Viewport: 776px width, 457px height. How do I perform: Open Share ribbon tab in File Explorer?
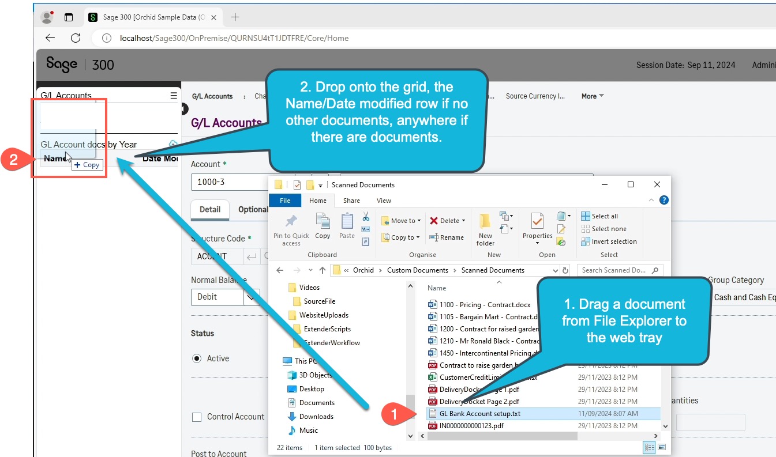click(351, 201)
